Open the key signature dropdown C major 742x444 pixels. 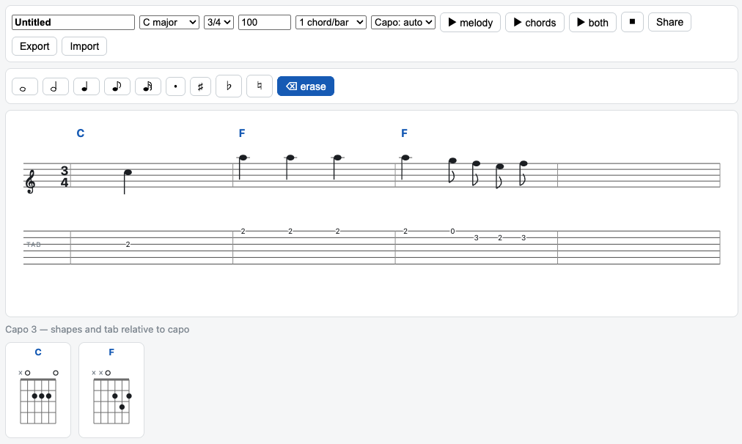[169, 22]
